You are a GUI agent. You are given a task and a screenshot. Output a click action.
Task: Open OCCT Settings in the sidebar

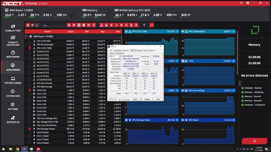coord(13,107)
